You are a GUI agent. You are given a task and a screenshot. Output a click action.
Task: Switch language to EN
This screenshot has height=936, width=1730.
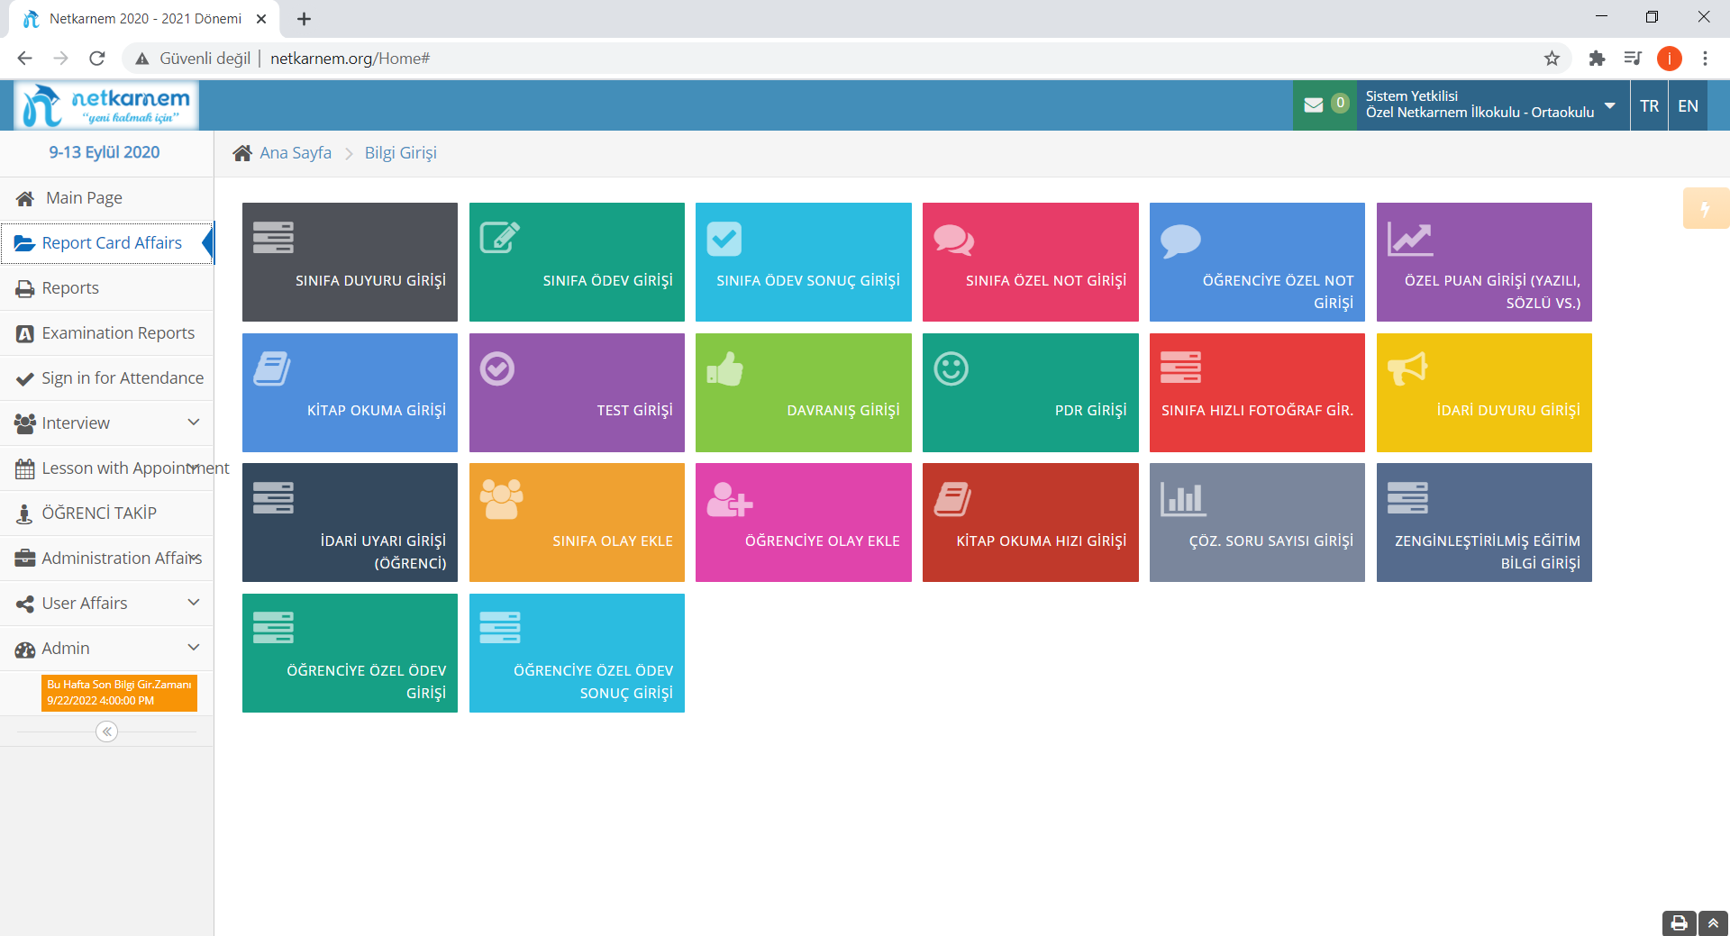(x=1688, y=105)
